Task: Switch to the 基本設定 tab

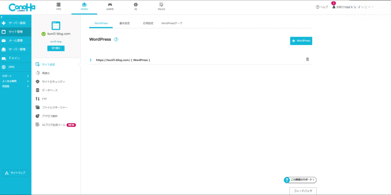Action: click(124, 23)
